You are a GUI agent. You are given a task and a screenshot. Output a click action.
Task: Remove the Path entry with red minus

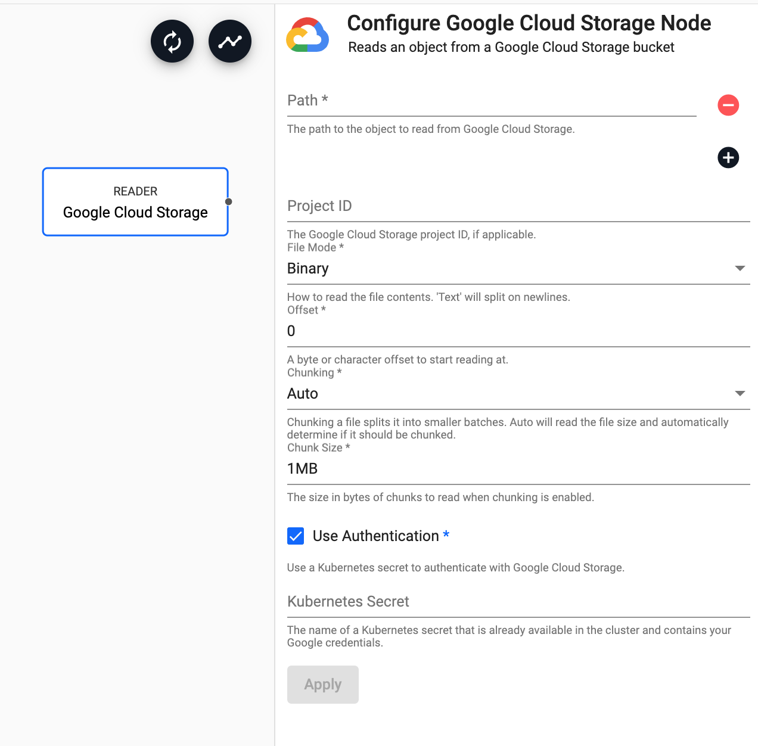(x=728, y=105)
